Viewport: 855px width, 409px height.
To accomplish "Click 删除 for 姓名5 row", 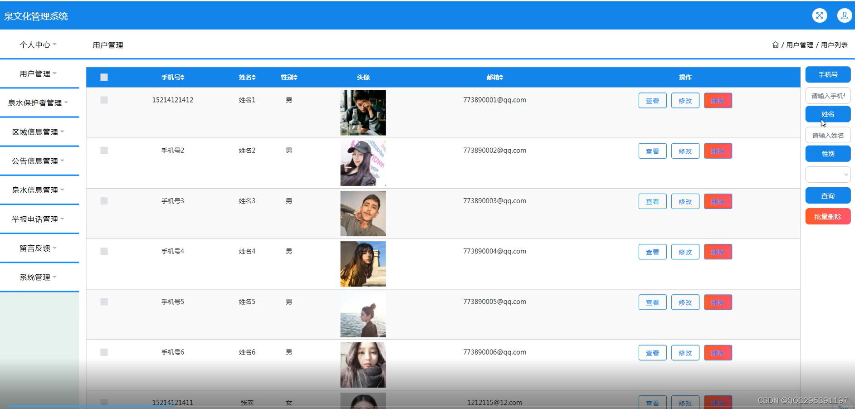I will coord(718,302).
